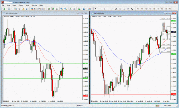Switch to the MN timeframe
This screenshot has height=108, width=179.
170,9
